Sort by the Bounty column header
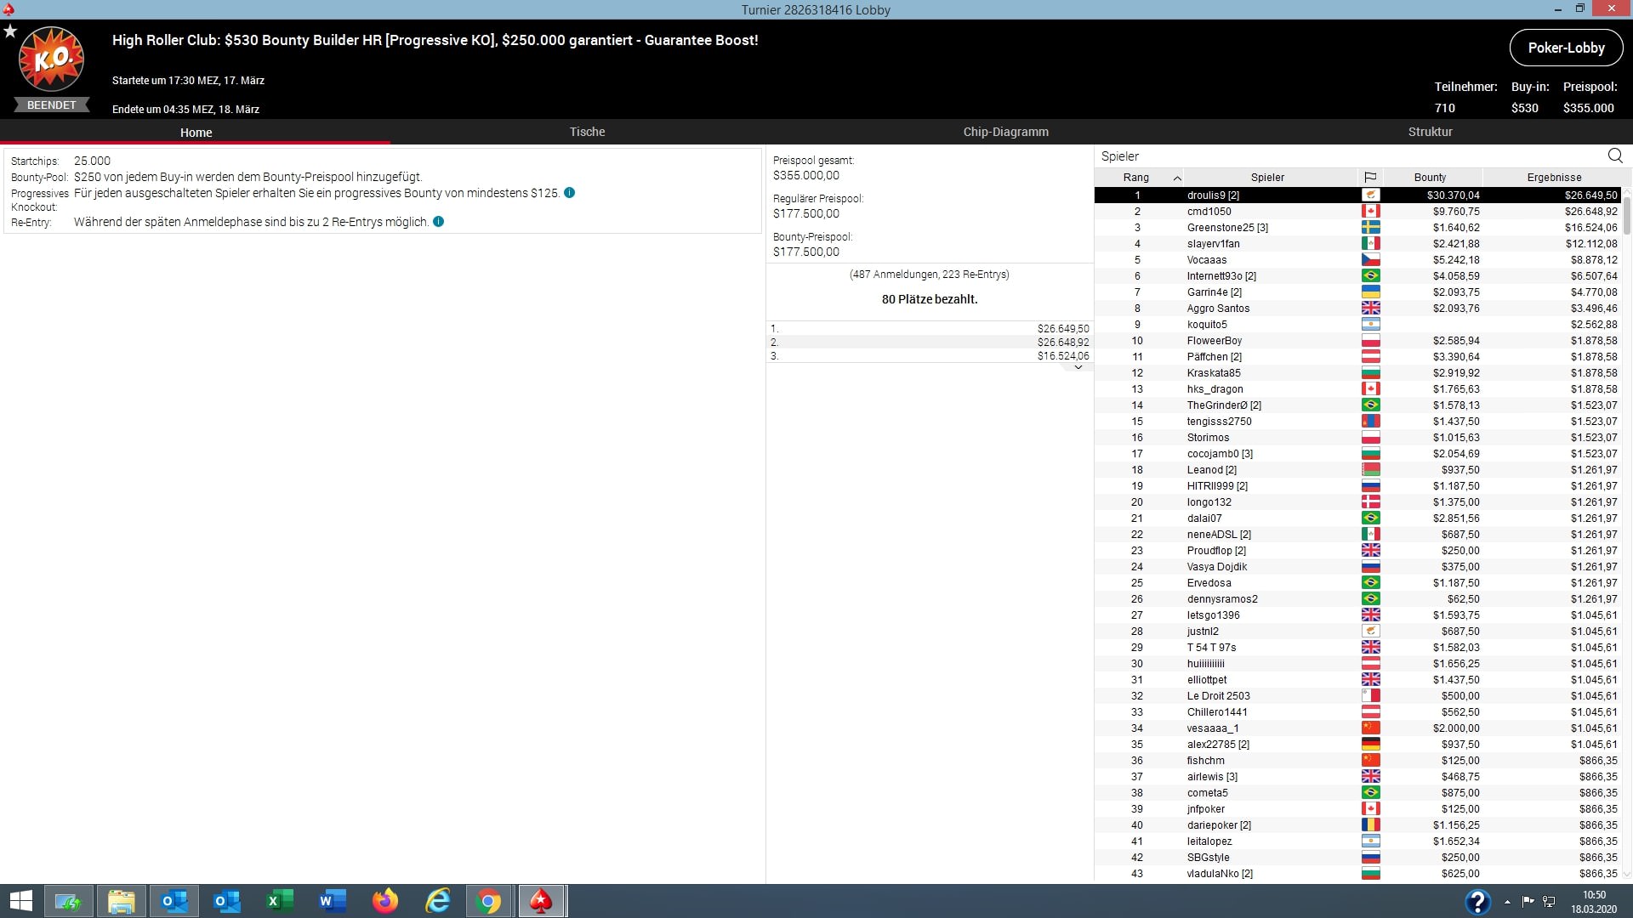1633x918 pixels. pos(1430,177)
